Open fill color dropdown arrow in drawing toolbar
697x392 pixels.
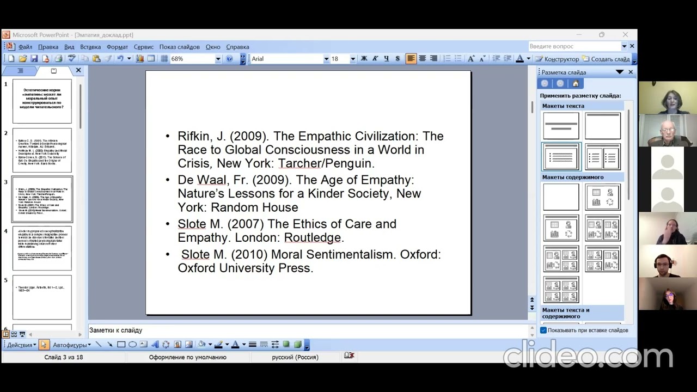tap(210, 345)
